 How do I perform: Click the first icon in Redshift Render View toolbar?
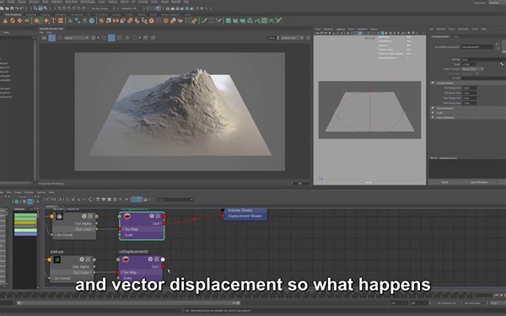pos(44,38)
